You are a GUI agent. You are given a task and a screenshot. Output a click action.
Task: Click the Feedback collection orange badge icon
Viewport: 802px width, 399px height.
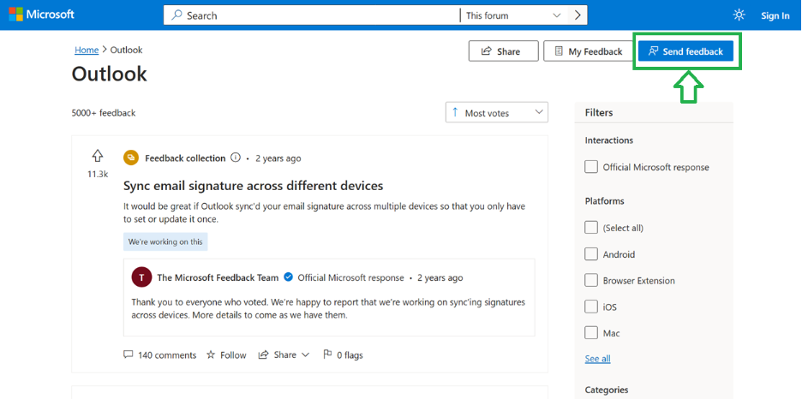[131, 158]
